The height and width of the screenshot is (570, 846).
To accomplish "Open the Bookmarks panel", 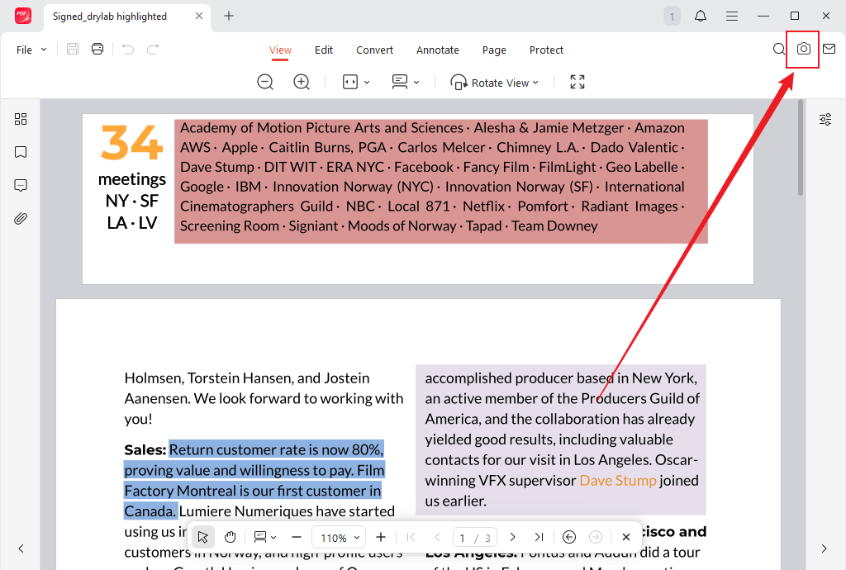I will click(21, 152).
